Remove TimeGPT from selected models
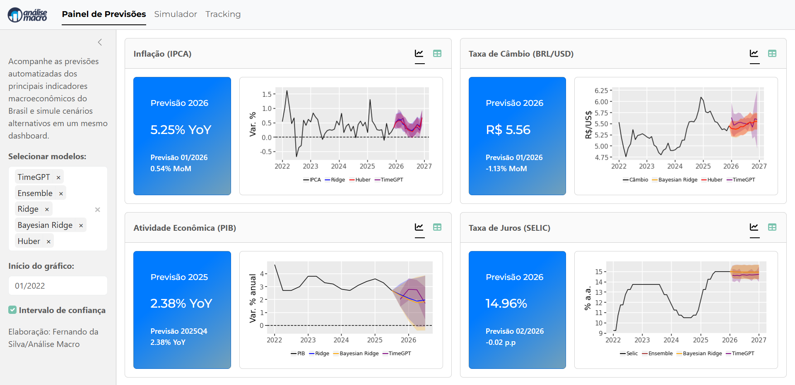The width and height of the screenshot is (795, 385). (x=58, y=177)
